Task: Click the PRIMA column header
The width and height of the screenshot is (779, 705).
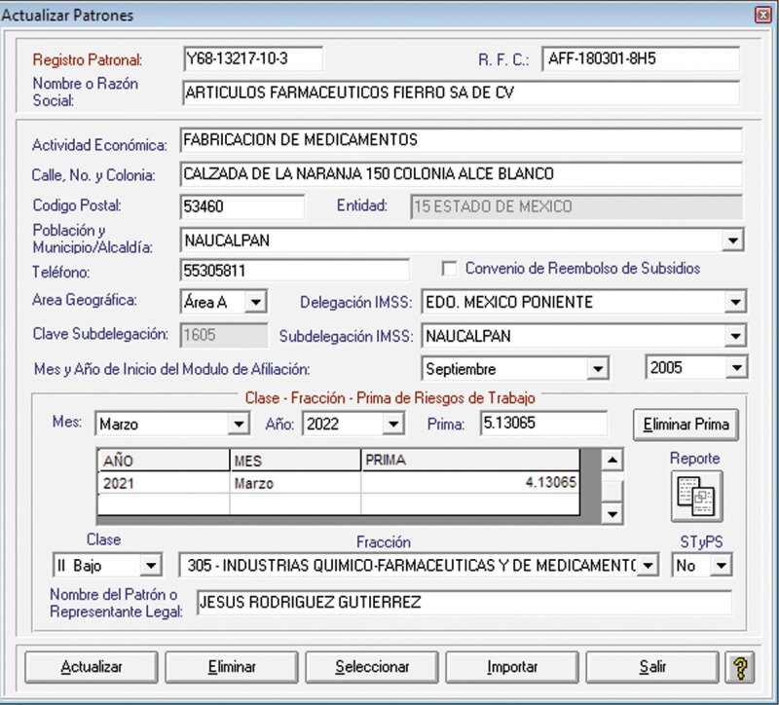Action: point(470,461)
